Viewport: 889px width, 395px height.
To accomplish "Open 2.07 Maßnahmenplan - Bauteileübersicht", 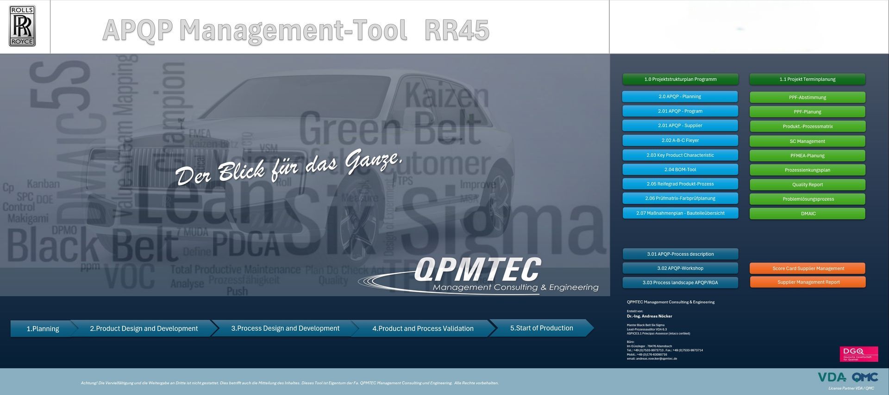I will (680, 213).
